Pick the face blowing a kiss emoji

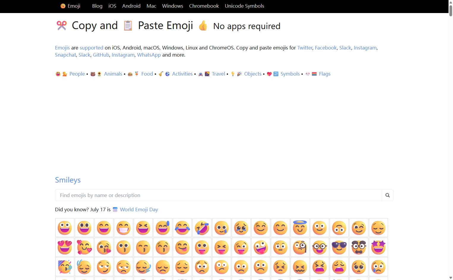104,247
